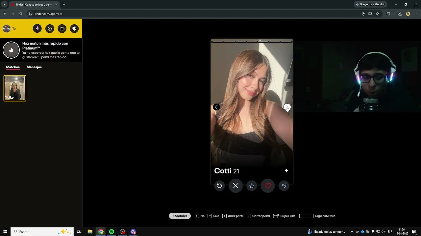421x236 pixels.
Task: Open the Explore compass icon
Action: point(50,29)
